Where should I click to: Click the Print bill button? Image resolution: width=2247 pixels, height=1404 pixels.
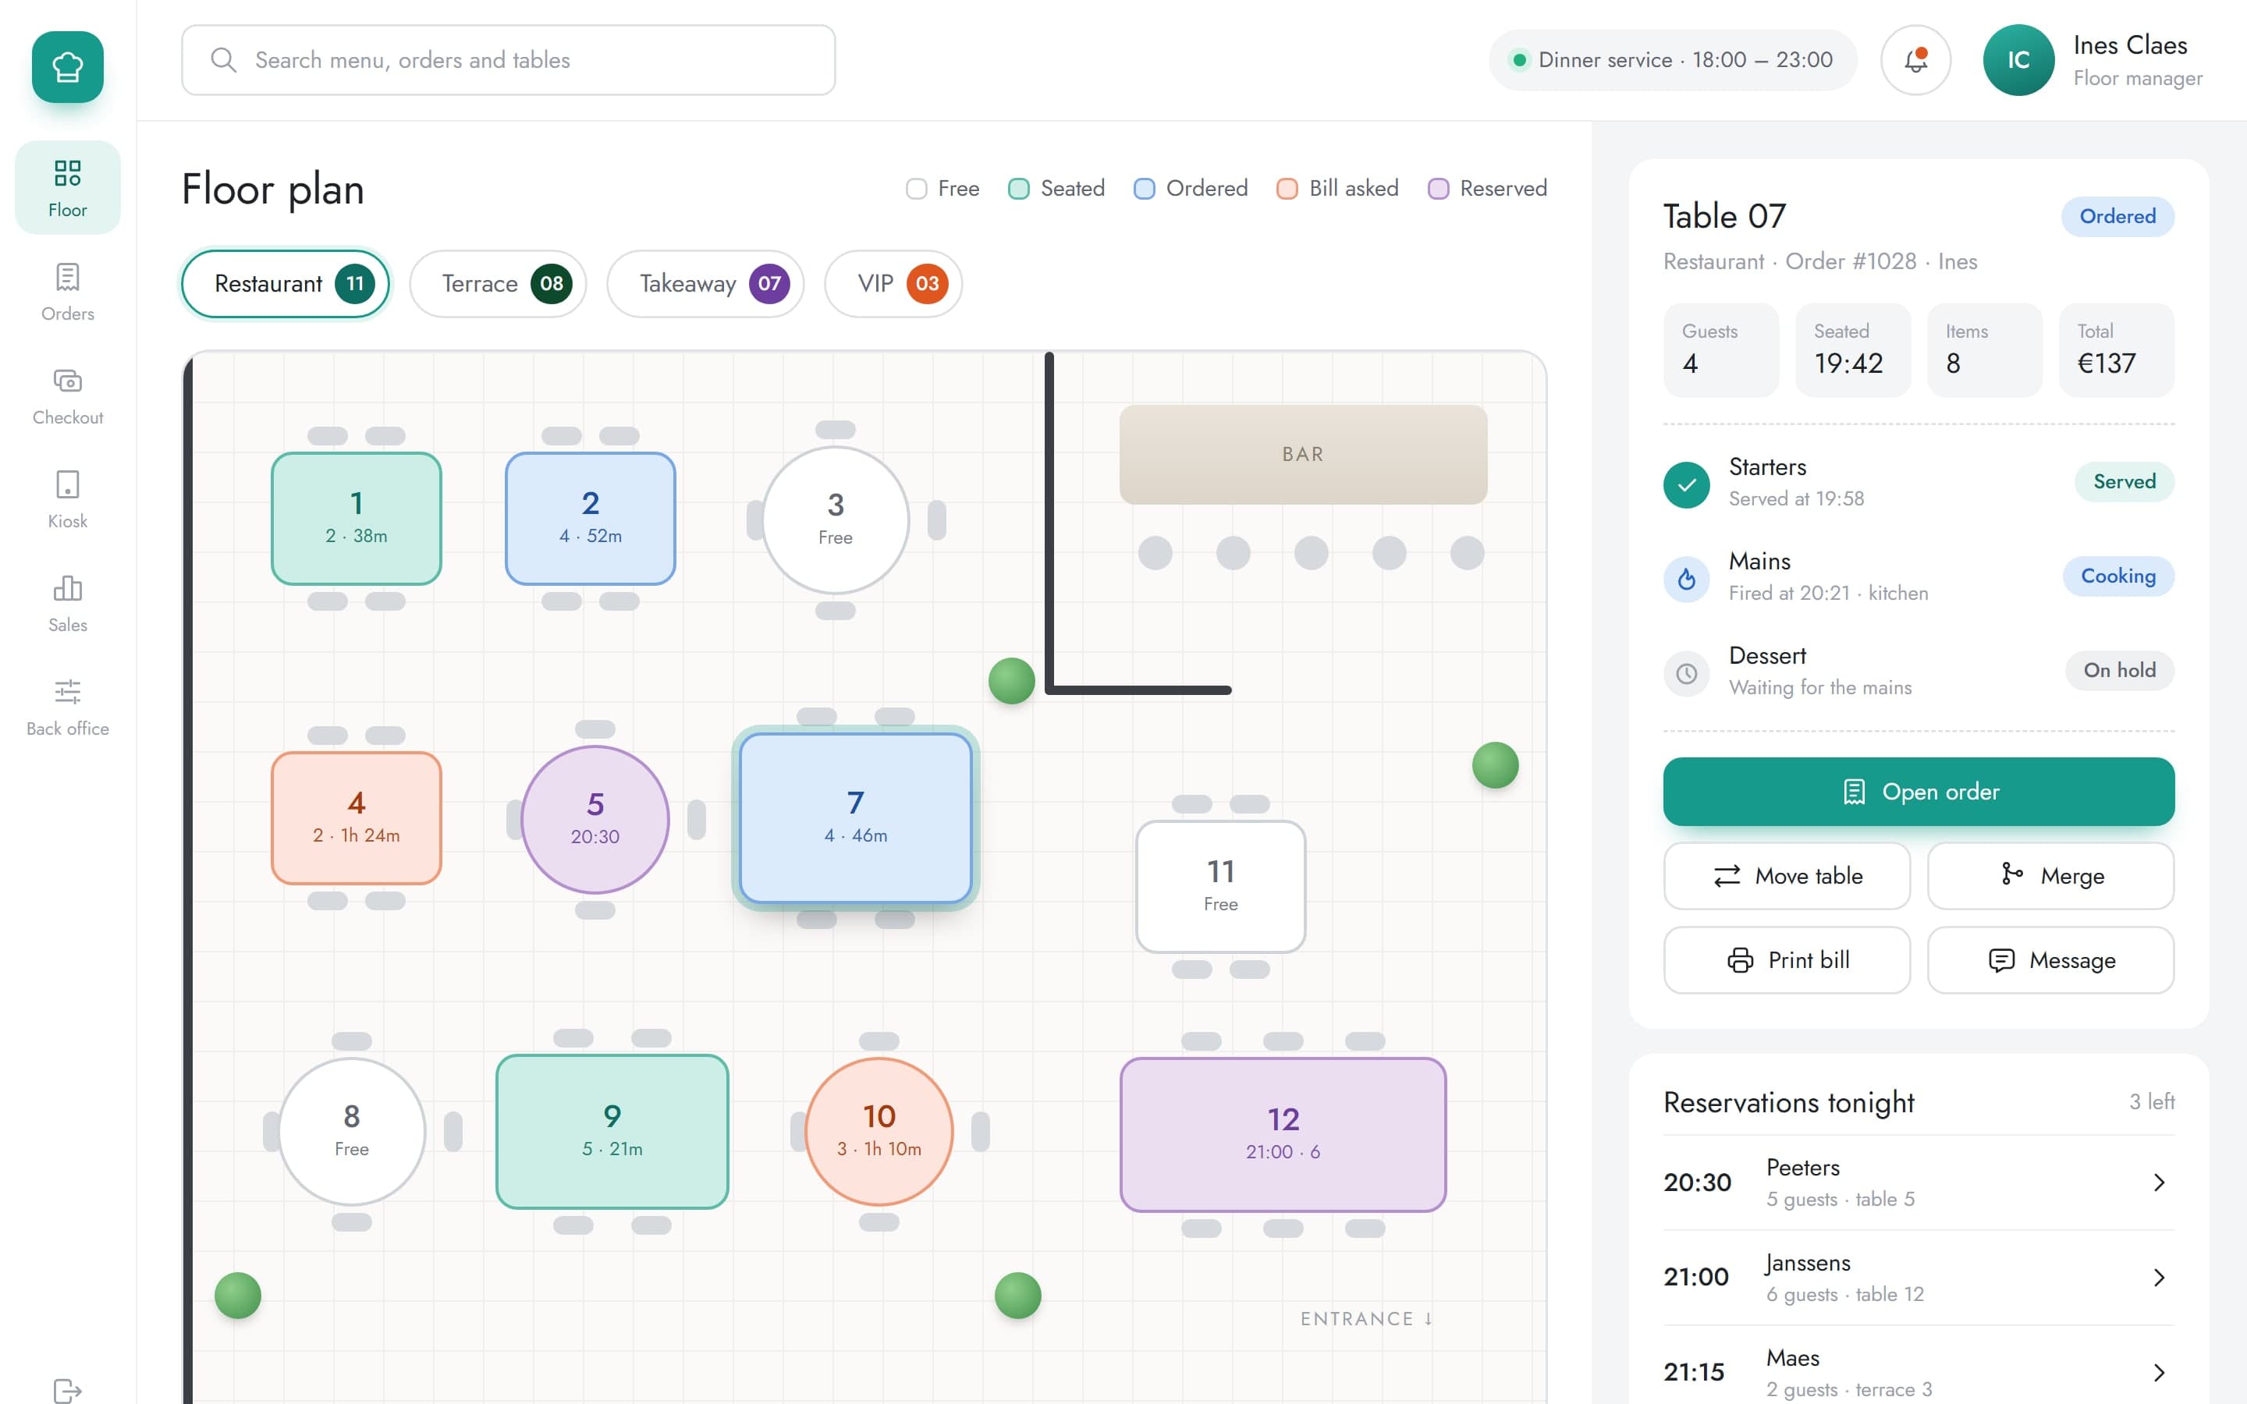point(1787,961)
